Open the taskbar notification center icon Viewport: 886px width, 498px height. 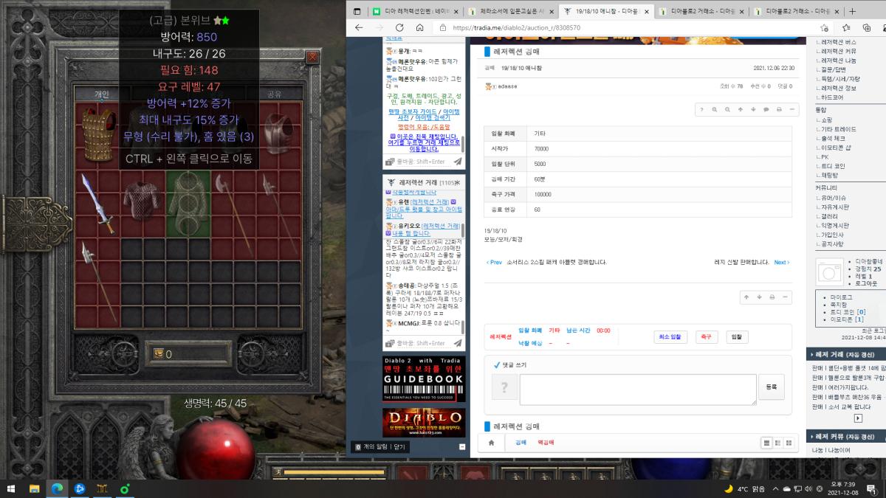[x=871, y=488]
